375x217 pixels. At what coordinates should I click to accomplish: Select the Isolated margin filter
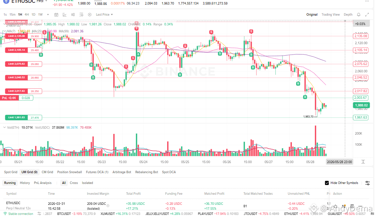tap(87, 183)
